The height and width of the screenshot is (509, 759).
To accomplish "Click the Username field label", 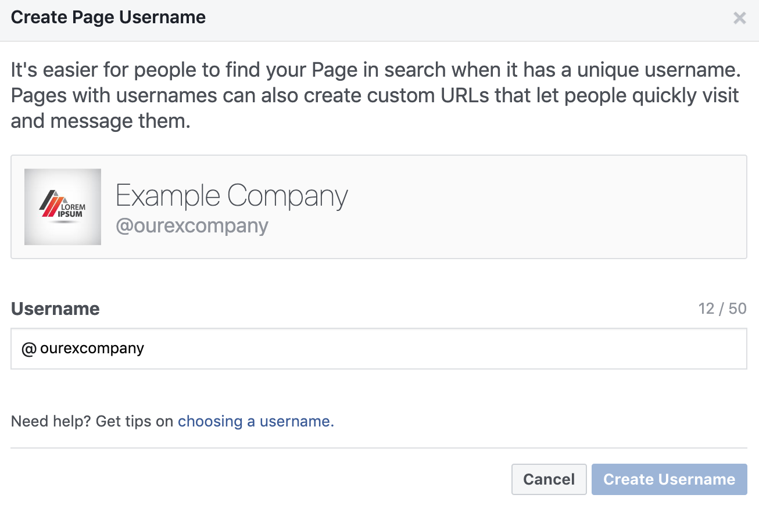I will (x=55, y=309).
